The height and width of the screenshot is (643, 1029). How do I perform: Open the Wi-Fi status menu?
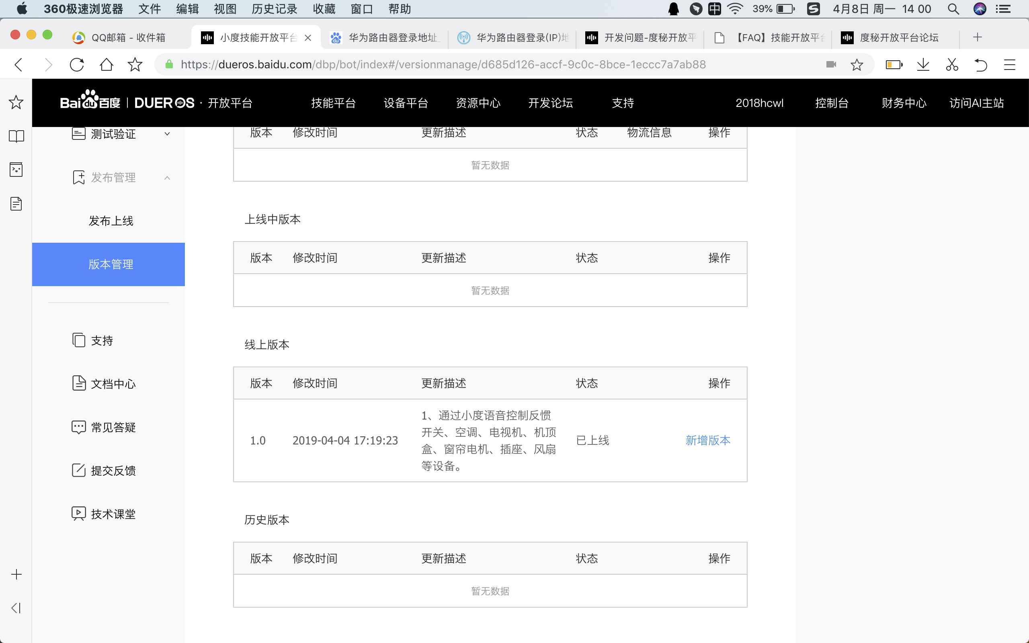(735, 9)
